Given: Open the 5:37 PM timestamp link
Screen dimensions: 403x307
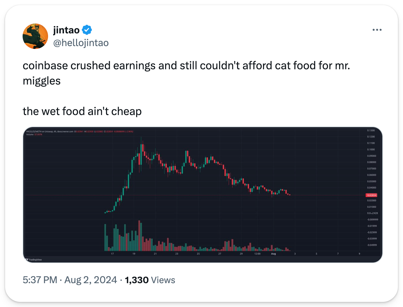Looking at the screenshot, I should tap(40, 280).
